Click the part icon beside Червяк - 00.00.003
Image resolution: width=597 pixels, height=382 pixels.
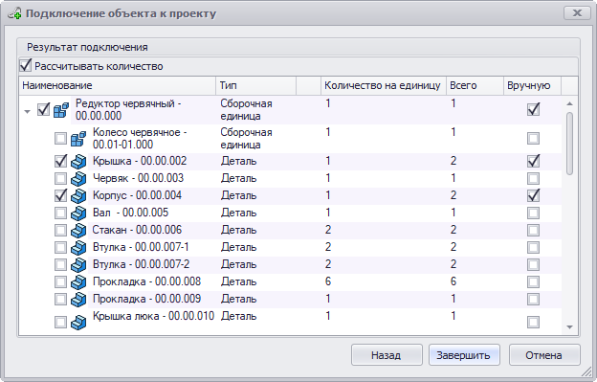click(78, 179)
